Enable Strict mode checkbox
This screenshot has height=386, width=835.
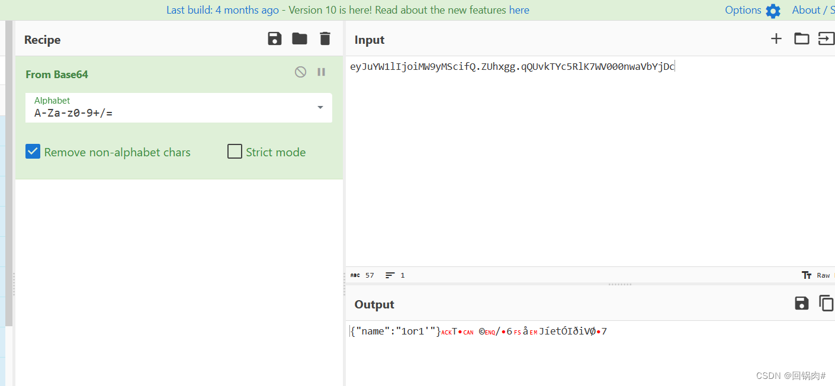point(235,152)
